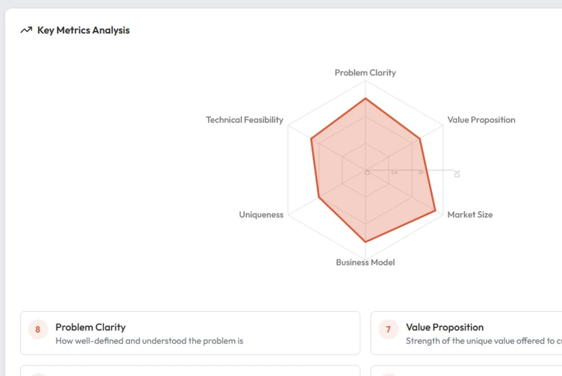Click the score badge showing 8

[x=38, y=330]
